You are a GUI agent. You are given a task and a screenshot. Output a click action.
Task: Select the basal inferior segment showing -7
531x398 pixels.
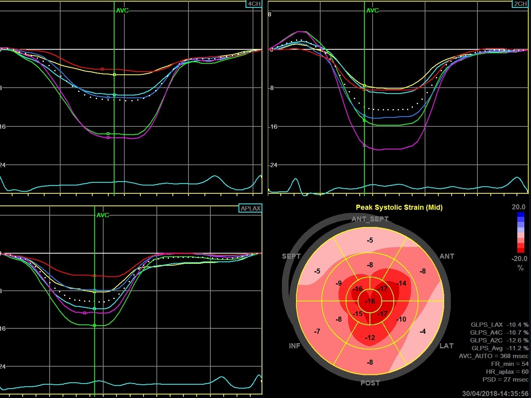(317, 331)
